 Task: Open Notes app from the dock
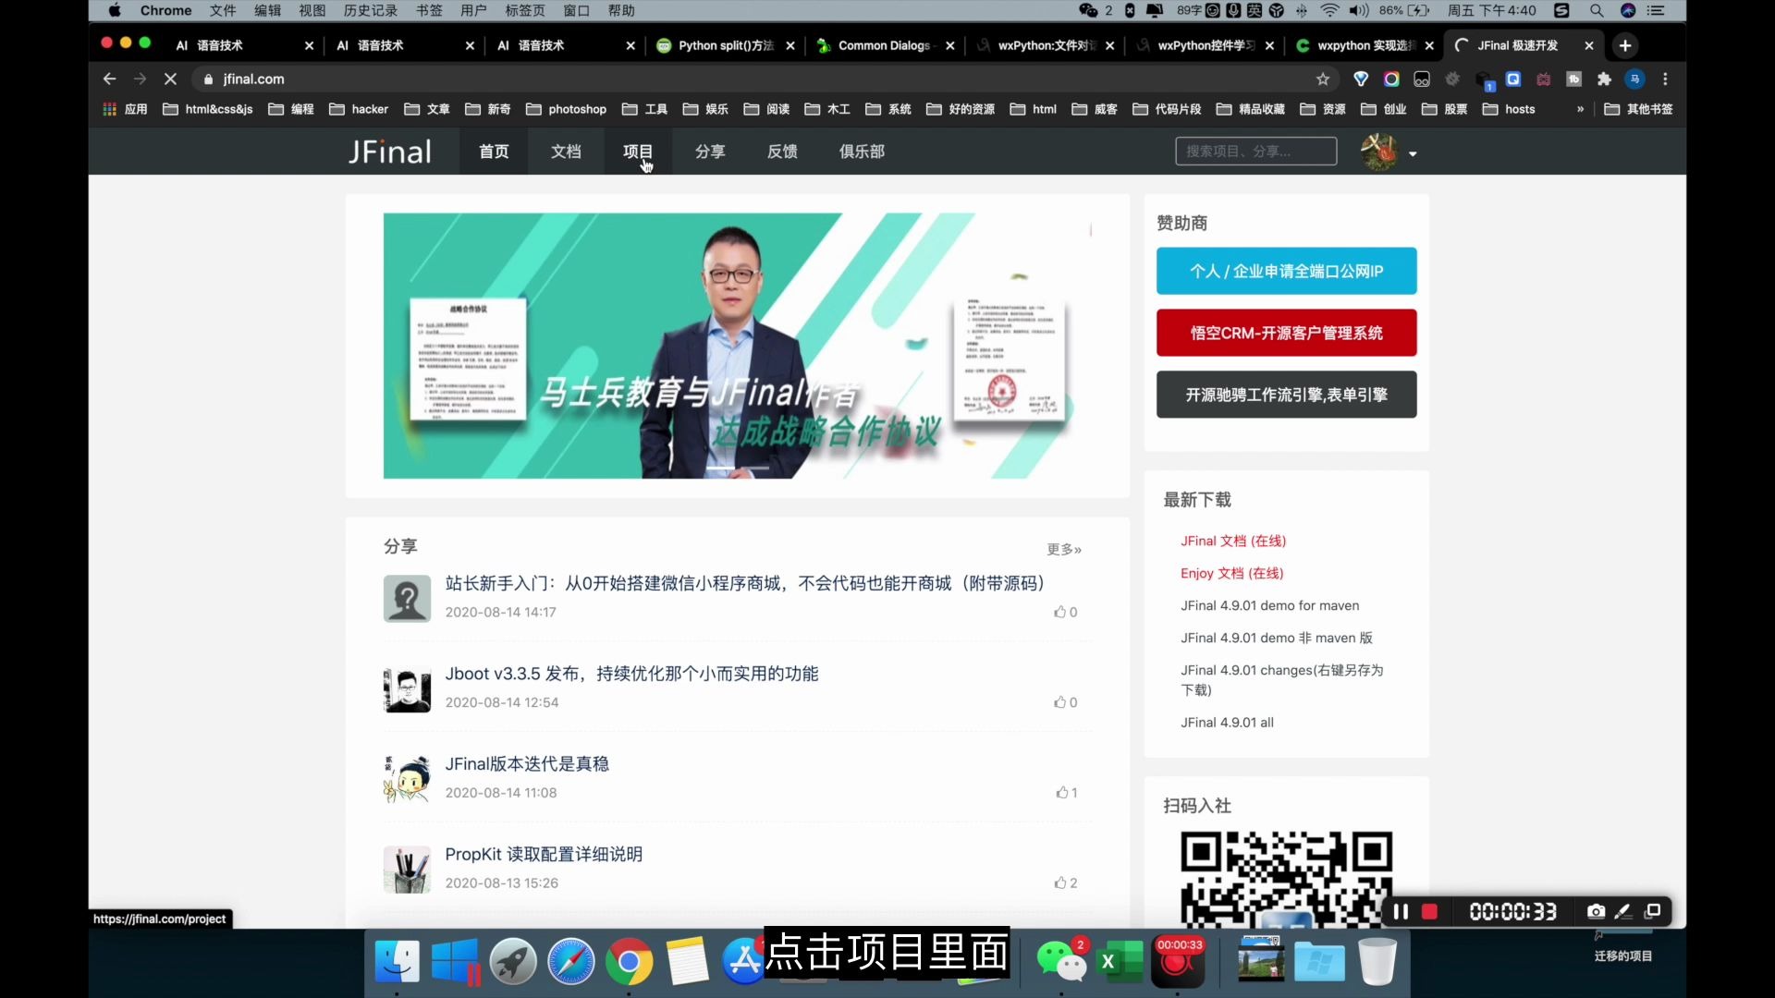pos(687,961)
